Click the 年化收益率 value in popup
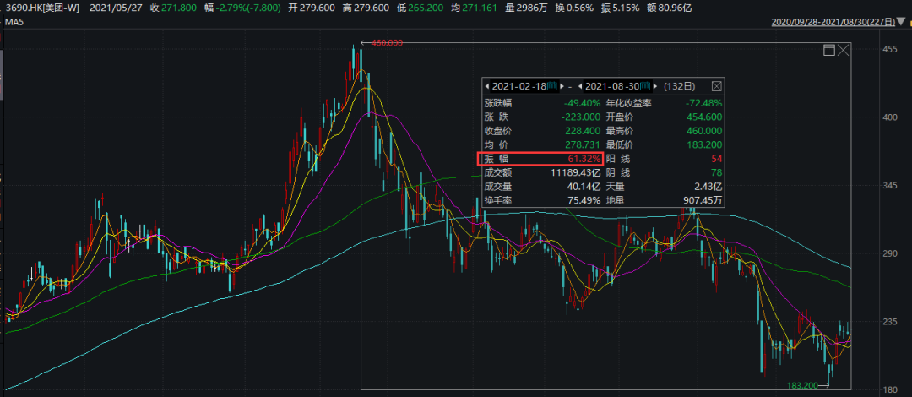912x397 pixels. (701, 103)
